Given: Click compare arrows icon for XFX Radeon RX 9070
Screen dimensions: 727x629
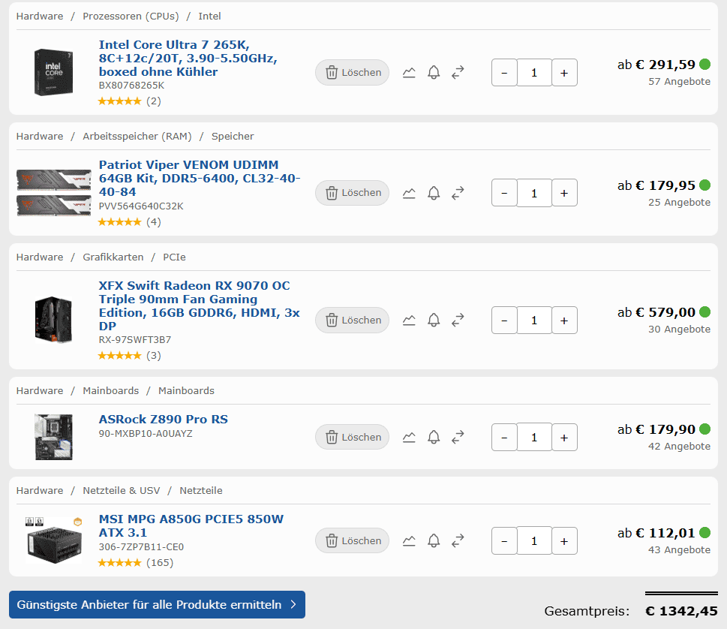Looking at the screenshot, I should point(458,321).
